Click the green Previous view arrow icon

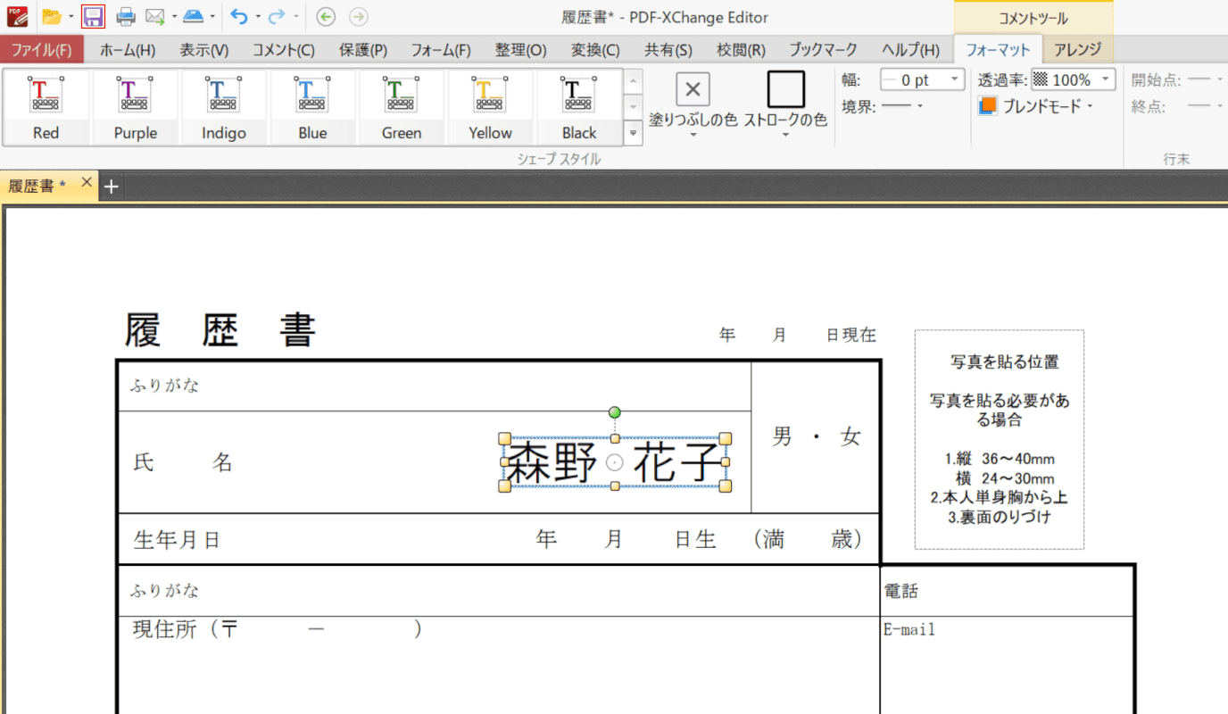(327, 16)
